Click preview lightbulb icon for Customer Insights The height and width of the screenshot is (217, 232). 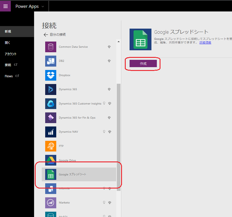(x=104, y=103)
